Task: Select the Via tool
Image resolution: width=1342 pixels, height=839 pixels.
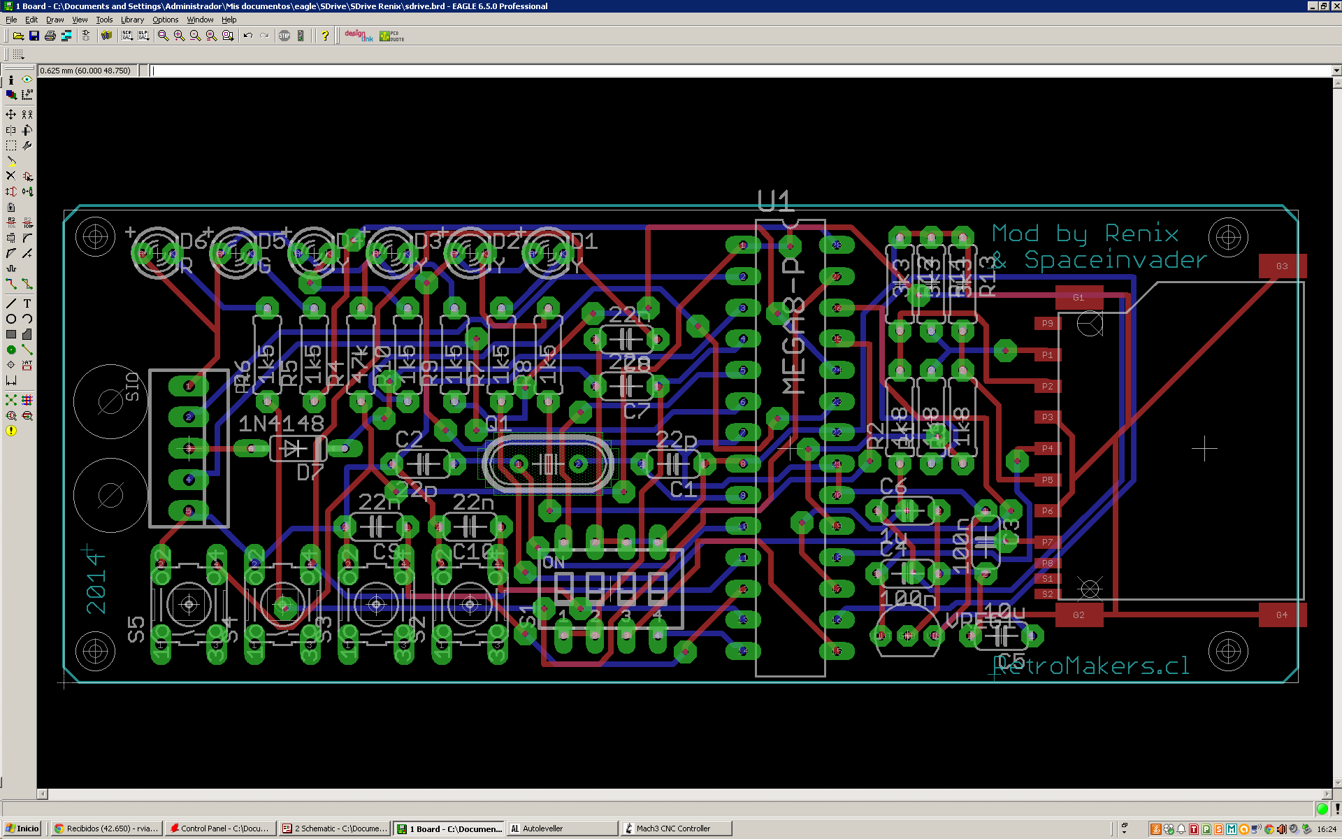Action: click(x=10, y=350)
